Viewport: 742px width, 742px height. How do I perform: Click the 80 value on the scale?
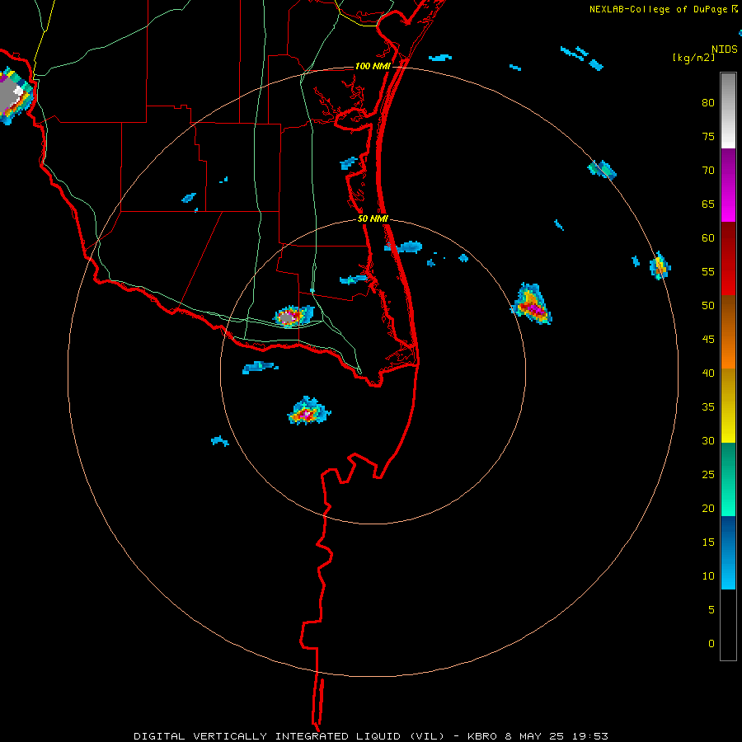click(x=708, y=103)
